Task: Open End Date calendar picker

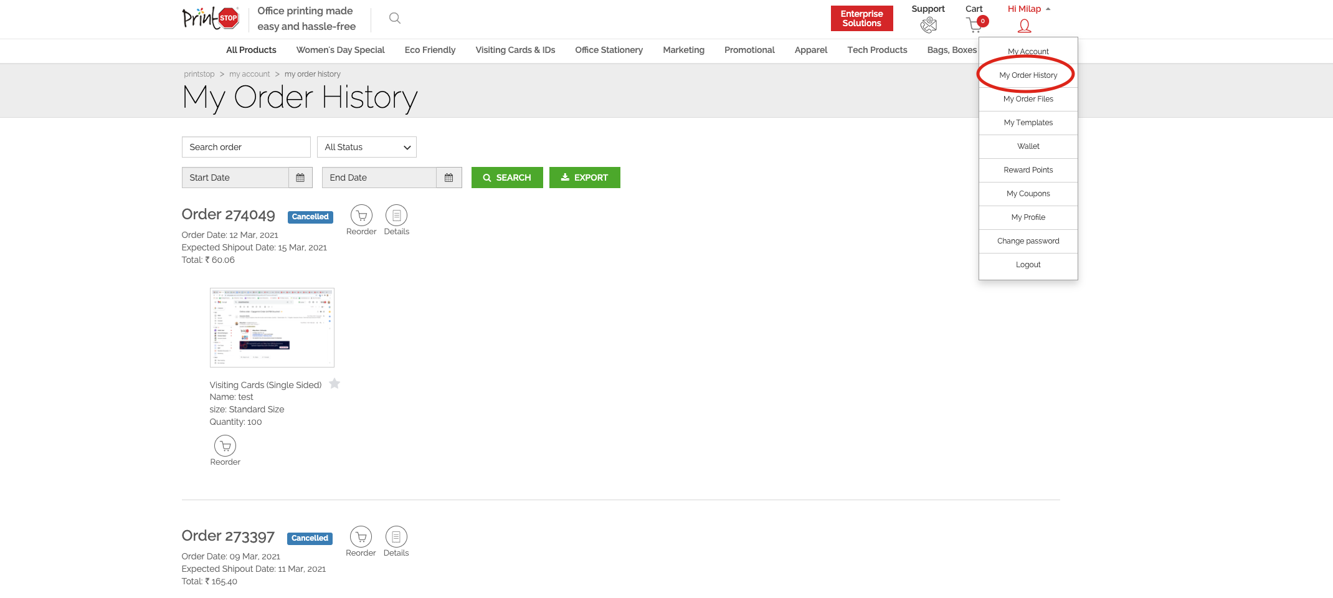Action: [x=448, y=178]
